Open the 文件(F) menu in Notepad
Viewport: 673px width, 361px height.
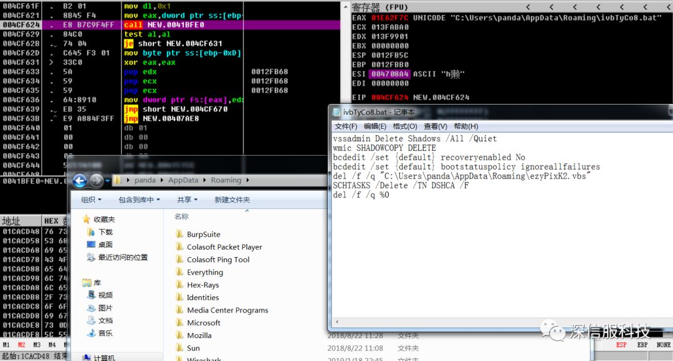point(346,126)
